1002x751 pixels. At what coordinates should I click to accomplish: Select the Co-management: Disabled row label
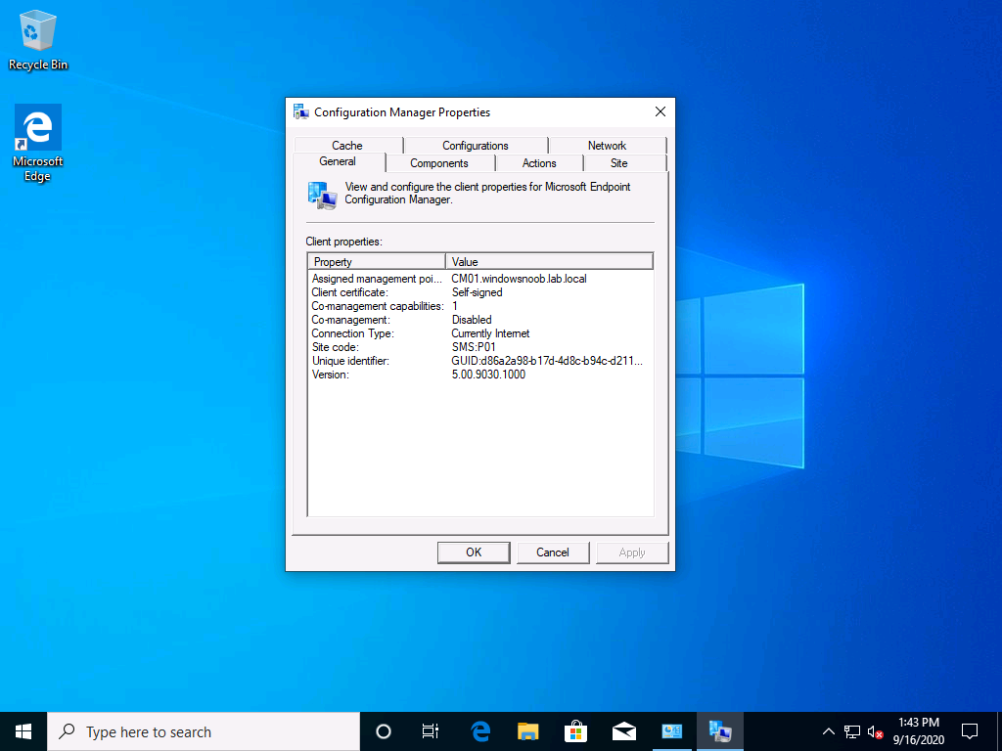350,320
